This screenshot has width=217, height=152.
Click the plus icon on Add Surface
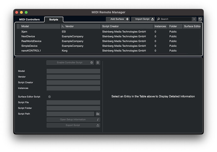click(127, 19)
